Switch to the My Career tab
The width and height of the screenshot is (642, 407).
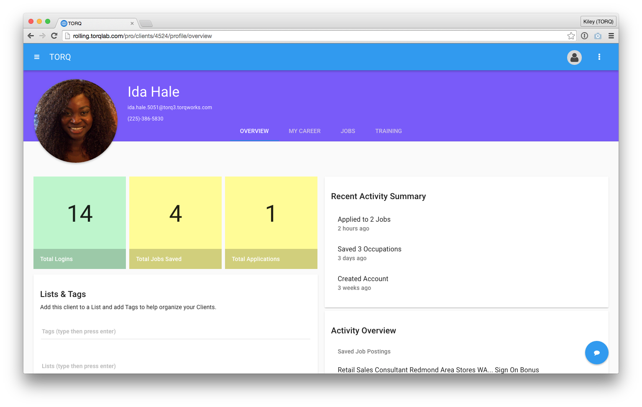pos(304,131)
